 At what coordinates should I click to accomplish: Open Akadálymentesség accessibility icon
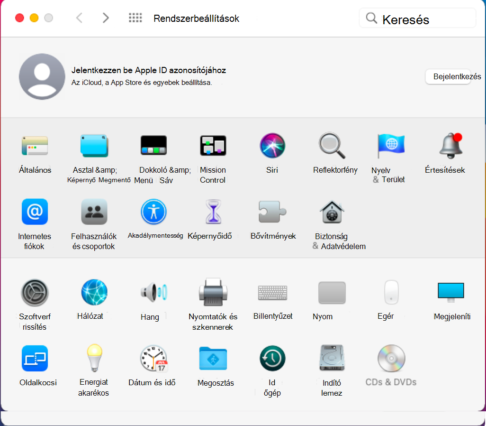pyautogui.click(x=154, y=212)
